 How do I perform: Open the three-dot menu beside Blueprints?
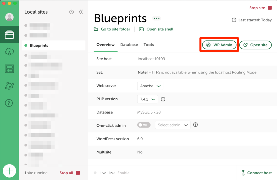click(157, 18)
